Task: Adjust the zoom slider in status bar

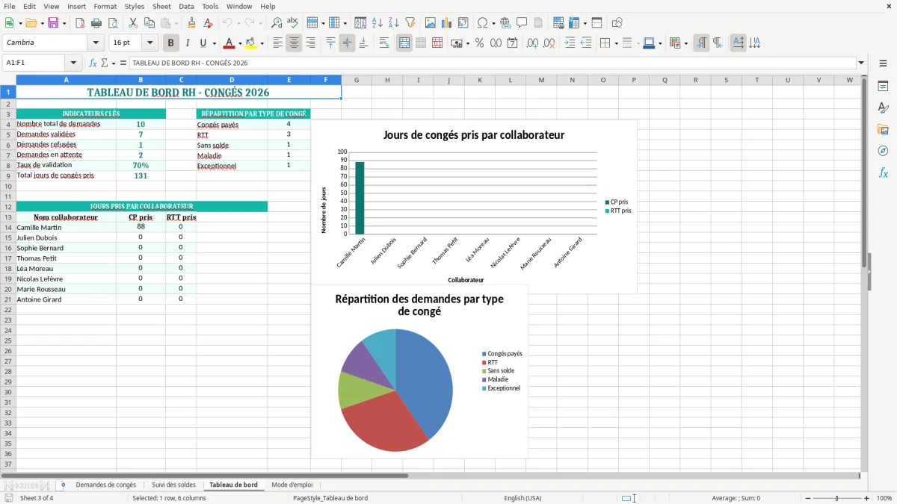Action: pyautogui.click(x=836, y=498)
